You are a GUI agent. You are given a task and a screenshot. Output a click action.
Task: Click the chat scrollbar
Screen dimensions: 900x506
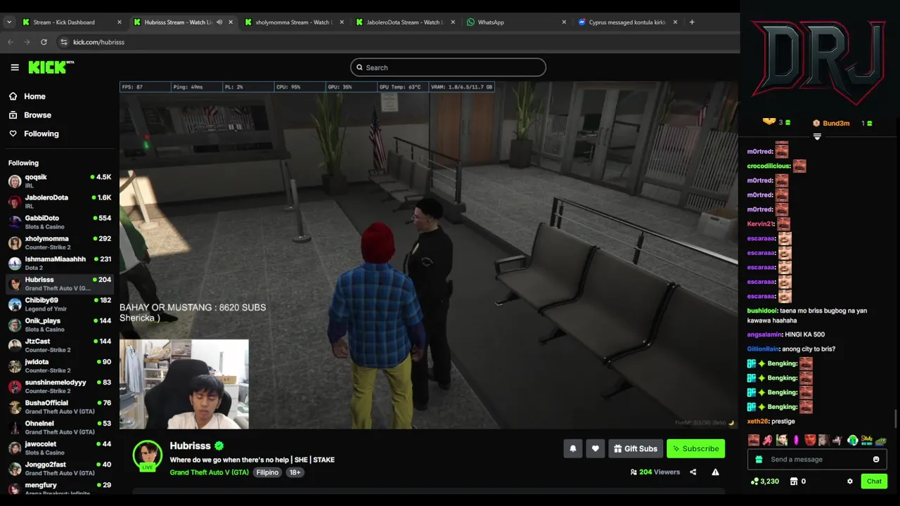[896, 418]
